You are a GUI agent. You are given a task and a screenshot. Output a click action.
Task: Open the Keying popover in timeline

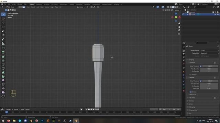click(x=16, y=109)
